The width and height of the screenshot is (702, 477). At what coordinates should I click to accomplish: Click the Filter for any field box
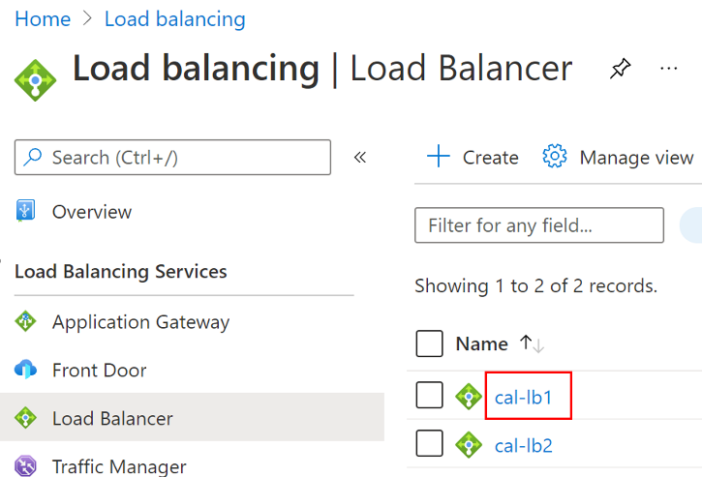pyautogui.click(x=538, y=225)
